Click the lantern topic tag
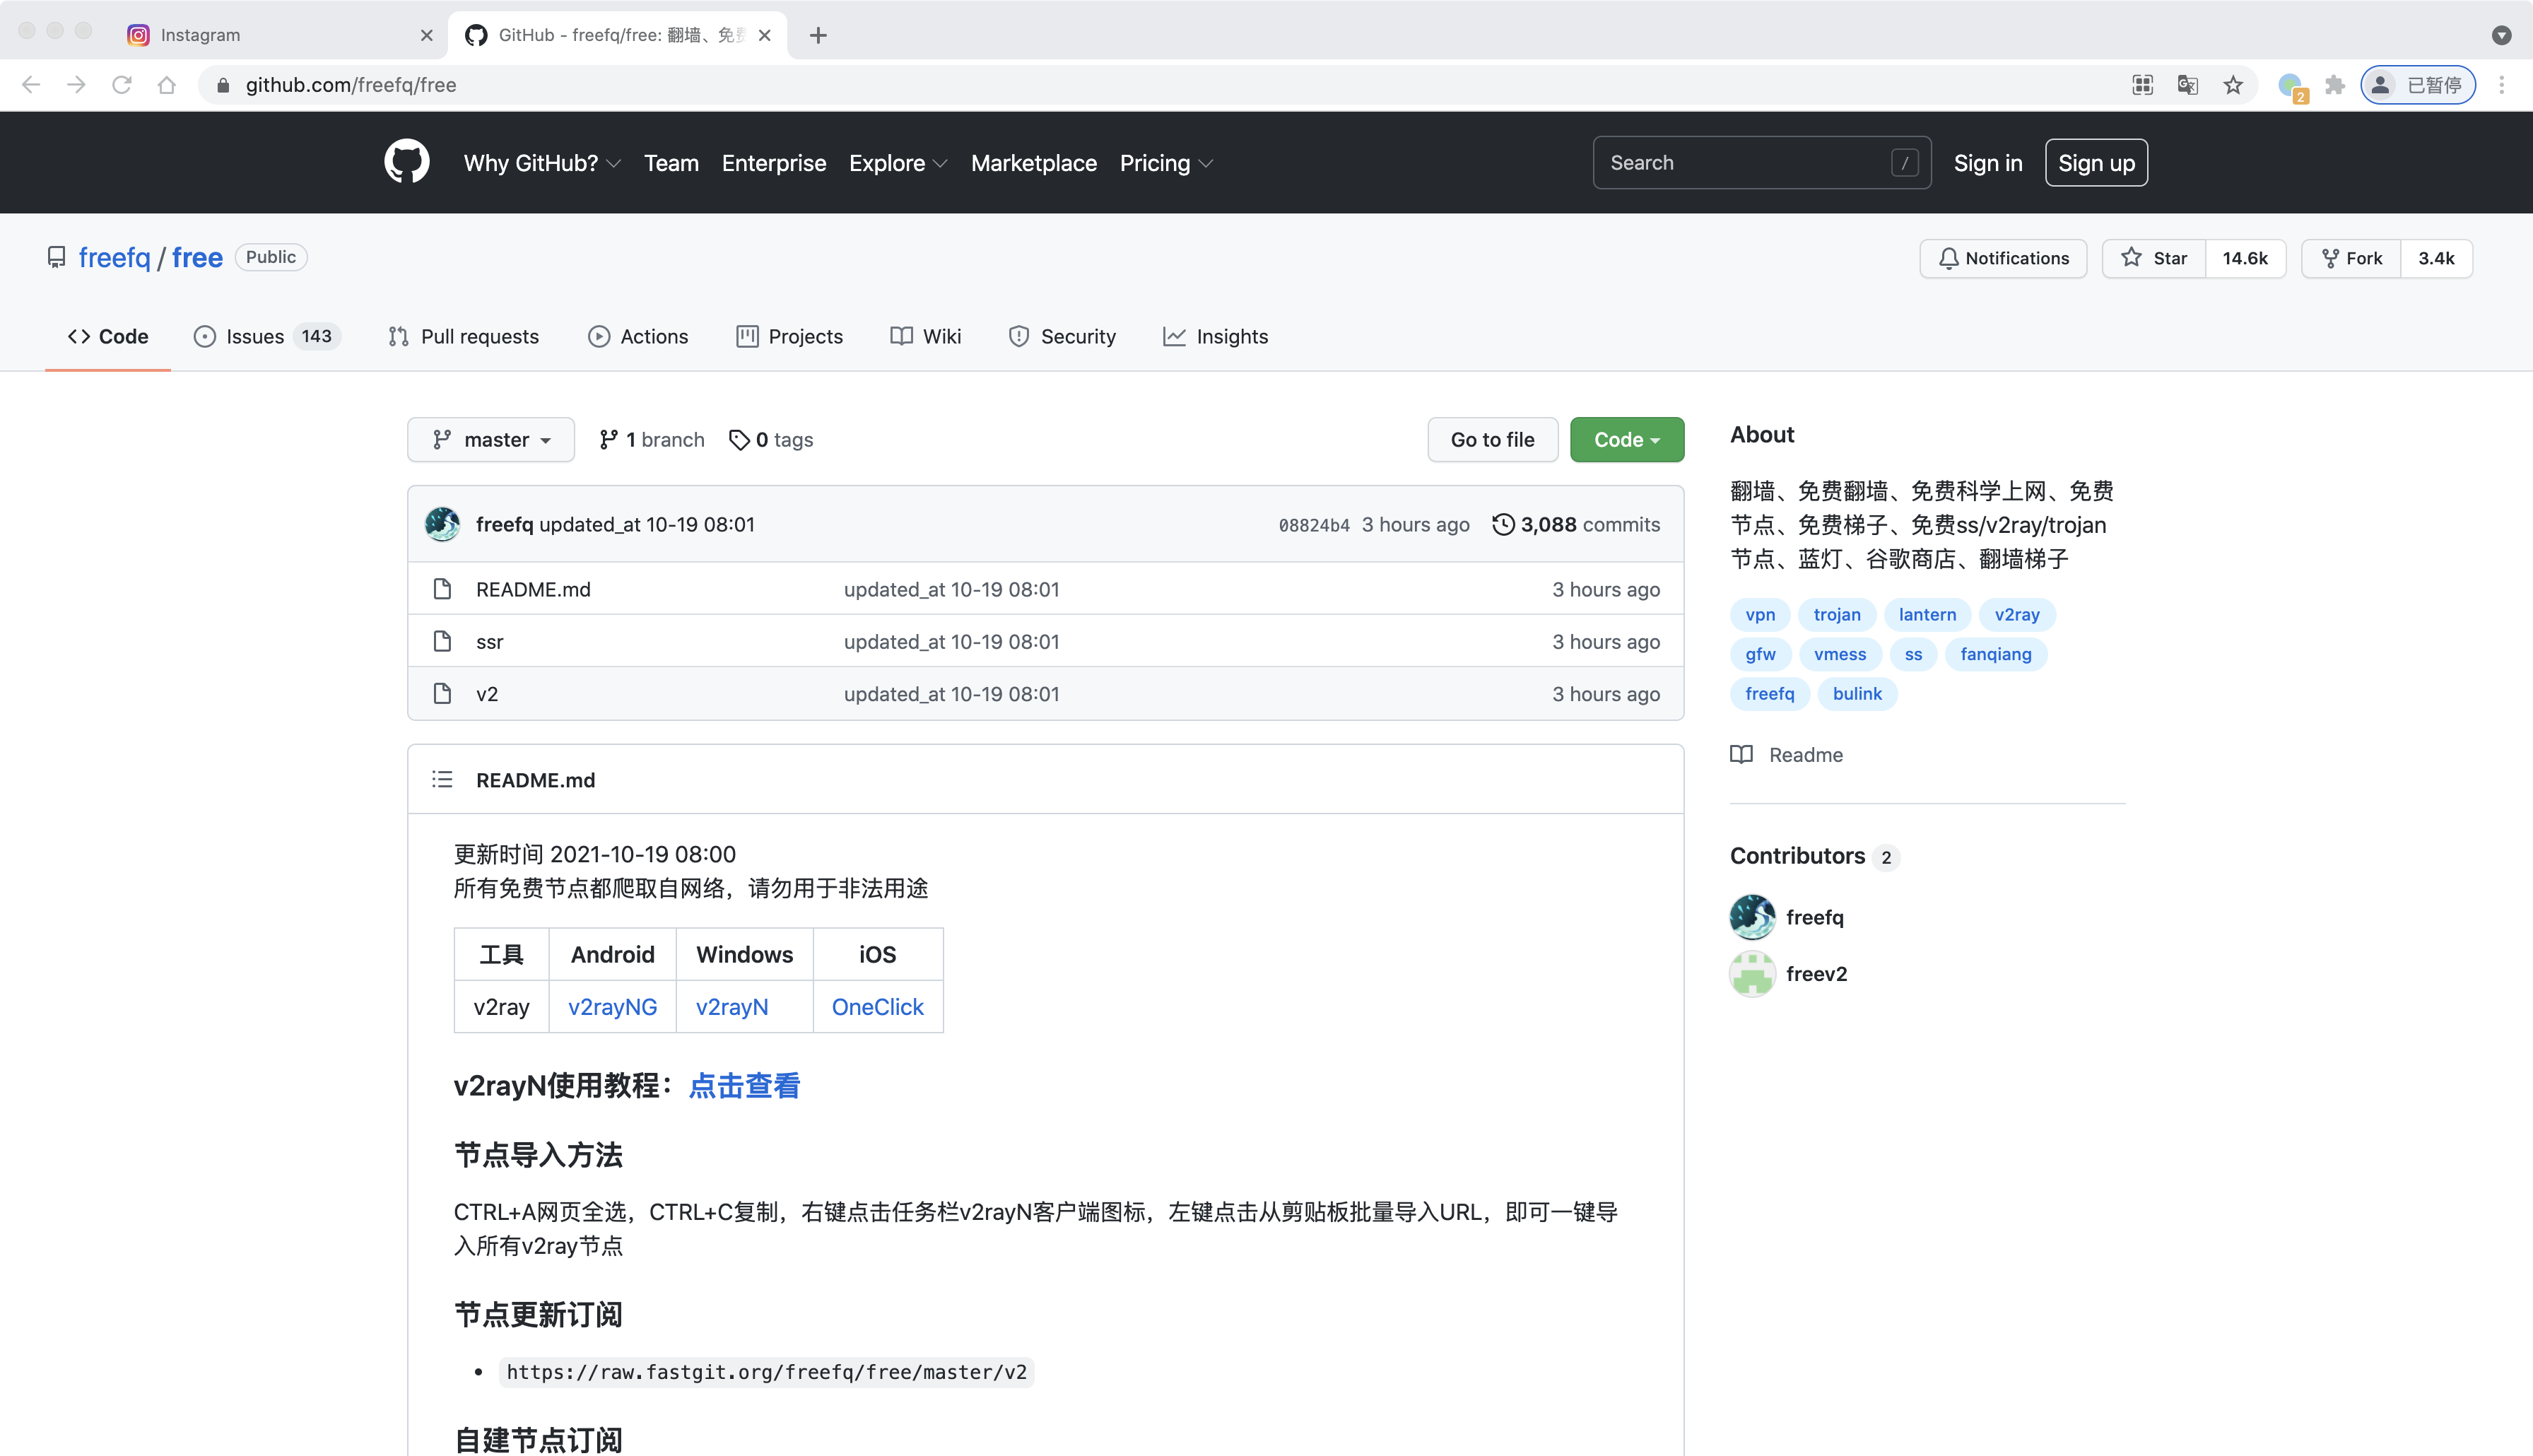The height and width of the screenshot is (1456, 2533). pos(1927,614)
